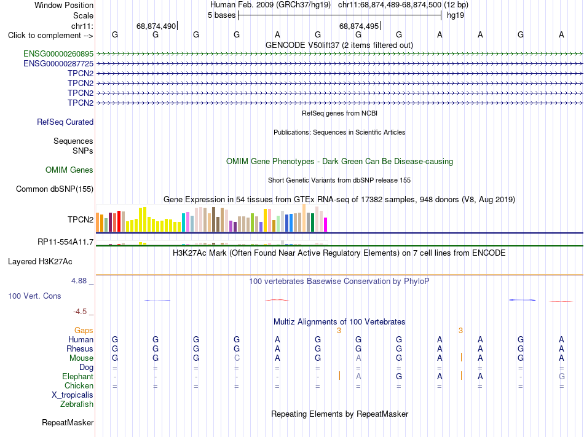The image size is (584, 437).
Task: Click the Chicken species row label
Action: click(x=79, y=385)
